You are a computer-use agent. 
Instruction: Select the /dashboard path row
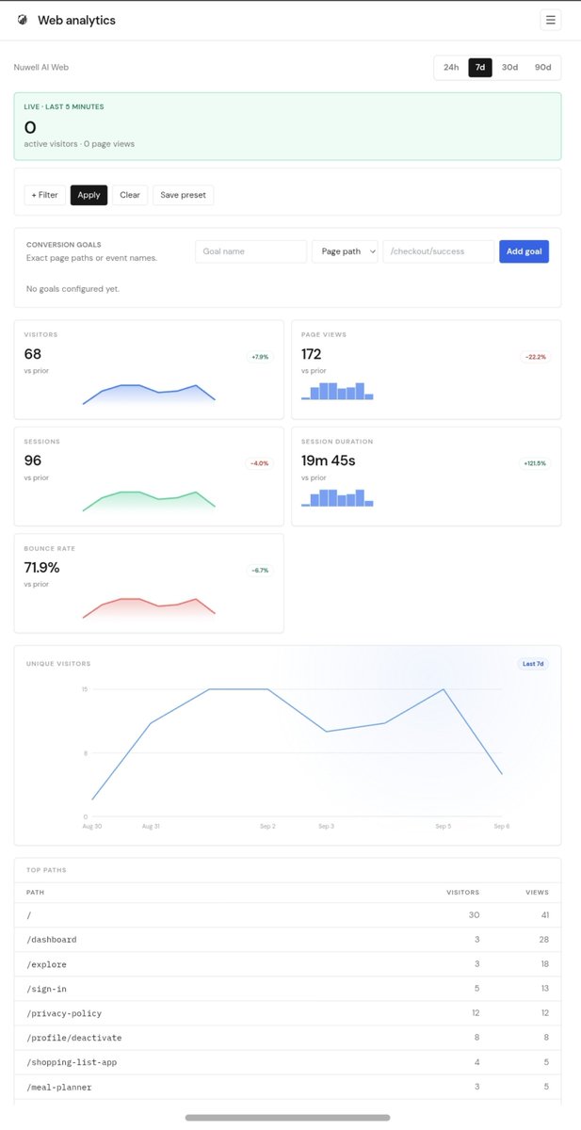click(x=287, y=940)
